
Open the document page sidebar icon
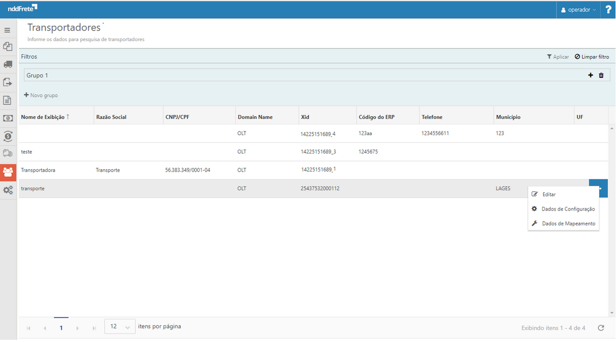coord(7,100)
